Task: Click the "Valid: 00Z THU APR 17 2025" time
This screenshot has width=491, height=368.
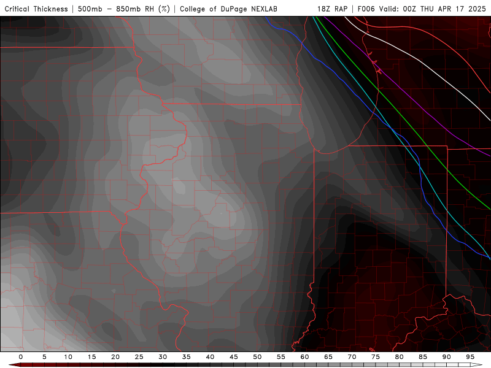Action: 433,9
